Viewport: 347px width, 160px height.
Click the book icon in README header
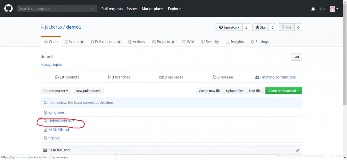point(45,150)
